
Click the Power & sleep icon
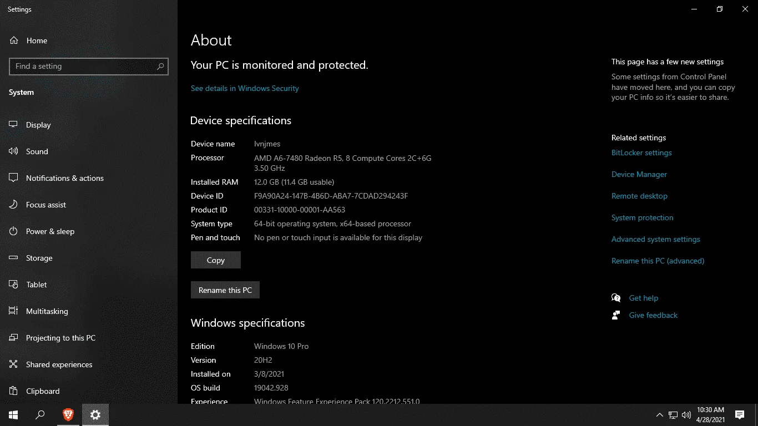point(14,231)
